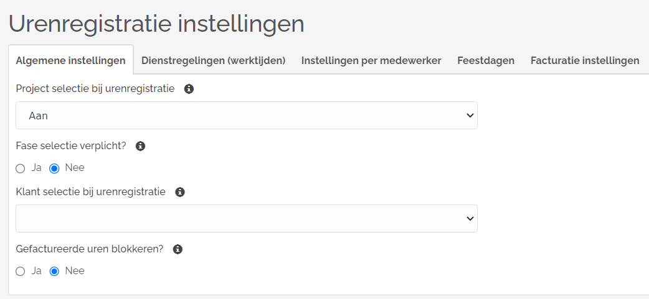Click the Urenregistratie instellingen page heading
The height and width of the screenshot is (299, 649).
tap(156, 24)
